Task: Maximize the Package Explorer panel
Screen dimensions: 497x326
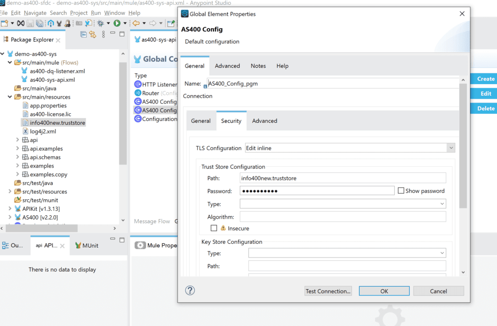Action: click(x=122, y=34)
